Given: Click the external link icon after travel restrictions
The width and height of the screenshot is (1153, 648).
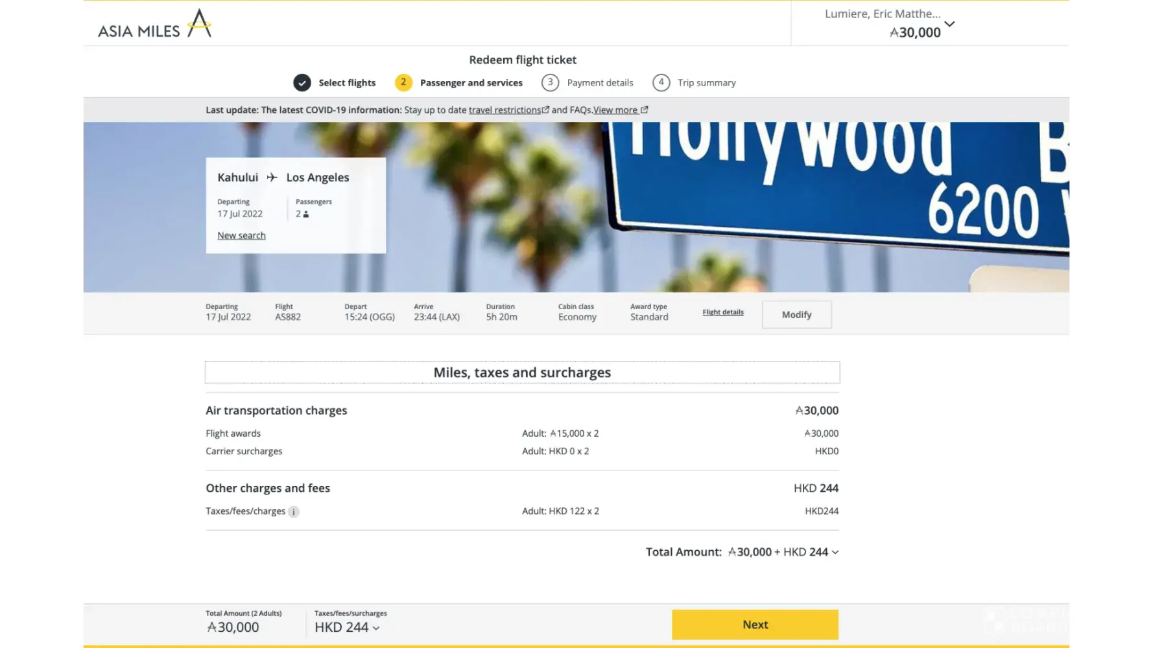Looking at the screenshot, I should click(x=545, y=110).
